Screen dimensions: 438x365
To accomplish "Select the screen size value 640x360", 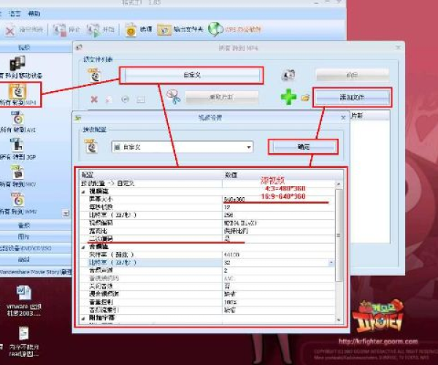I will coord(234,199).
